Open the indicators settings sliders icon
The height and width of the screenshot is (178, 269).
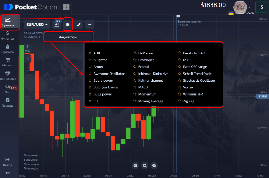68,25
